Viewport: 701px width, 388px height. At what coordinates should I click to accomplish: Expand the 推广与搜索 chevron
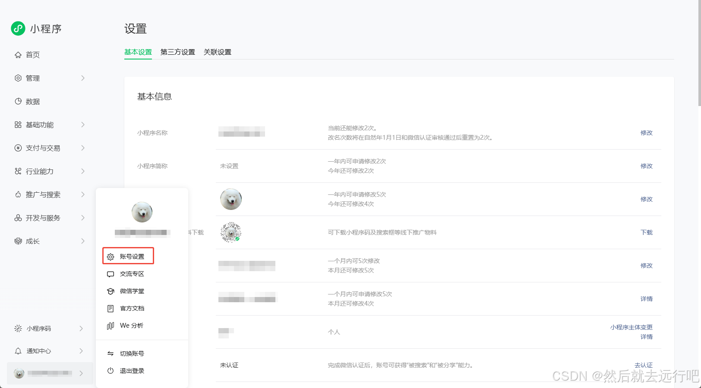click(x=83, y=194)
